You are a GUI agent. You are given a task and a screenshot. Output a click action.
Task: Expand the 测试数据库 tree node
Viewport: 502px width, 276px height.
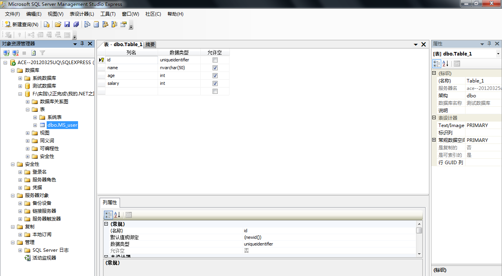pyautogui.click(x=20, y=86)
